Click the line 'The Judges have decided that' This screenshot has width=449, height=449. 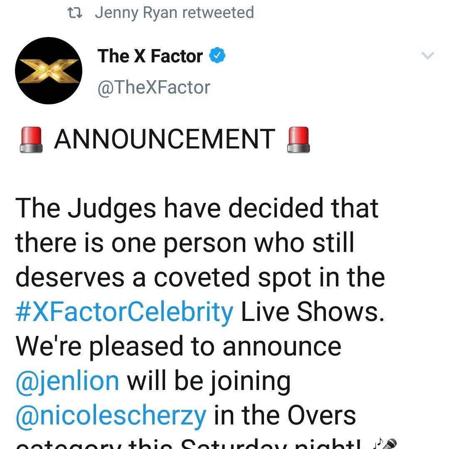197,208
